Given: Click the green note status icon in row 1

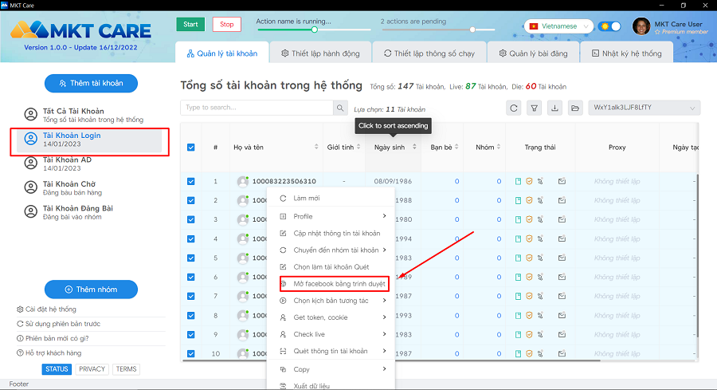Looking at the screenshot, I should pos(518,181).
